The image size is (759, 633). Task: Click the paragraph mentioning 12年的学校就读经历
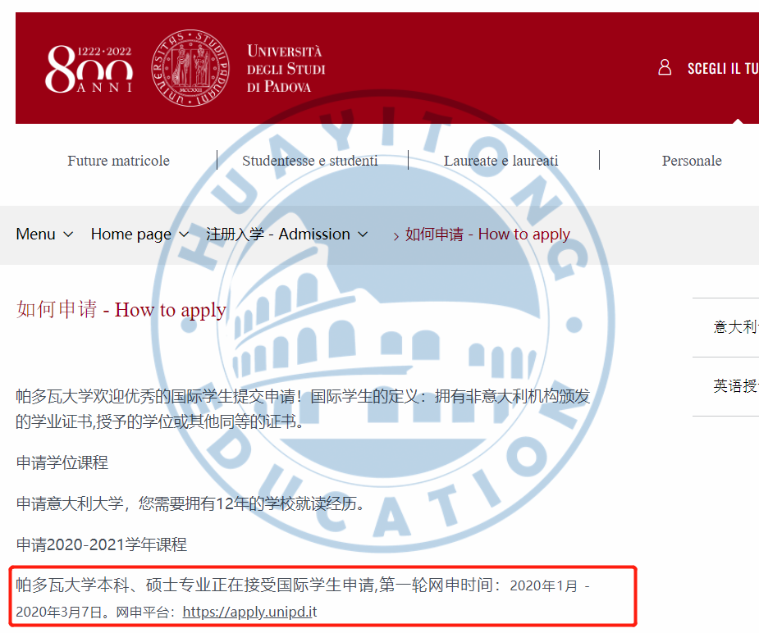pyautogui.click(x=190, y=504)
